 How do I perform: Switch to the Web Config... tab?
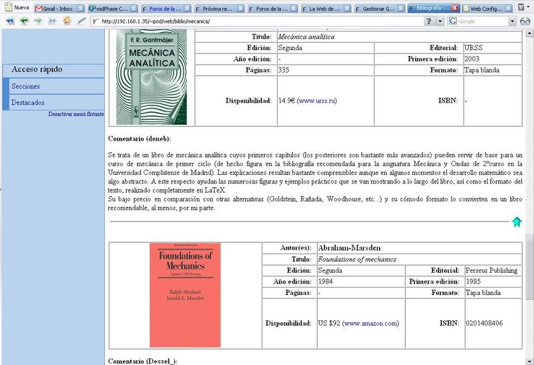pos(486,9)
